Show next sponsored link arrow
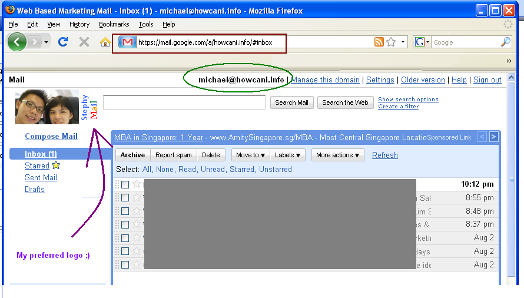 click(493, 137)
